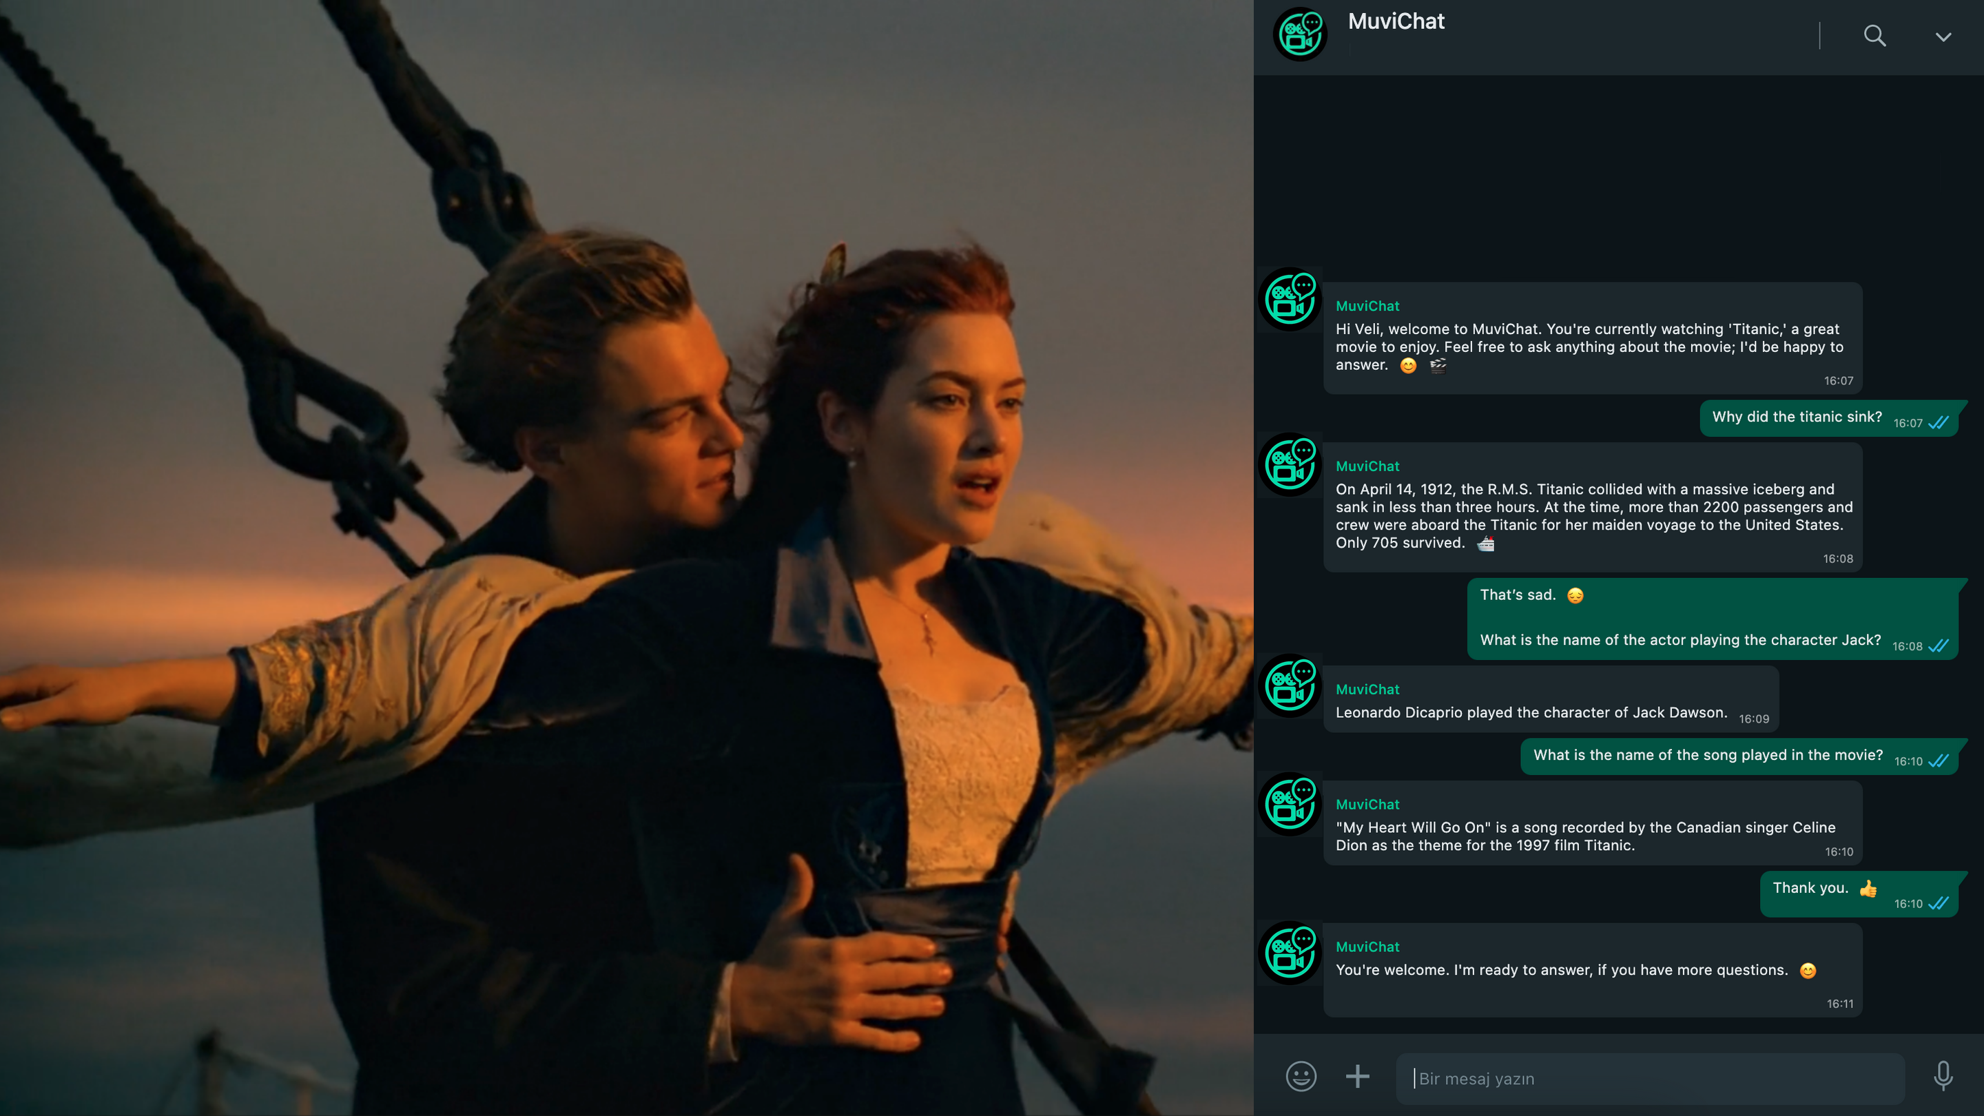Click sender name MuviChat above 'My Heart Will Go On'
This screenshot has height=1116, width=1984.
pyautogui.click(x=1367, y=804)
